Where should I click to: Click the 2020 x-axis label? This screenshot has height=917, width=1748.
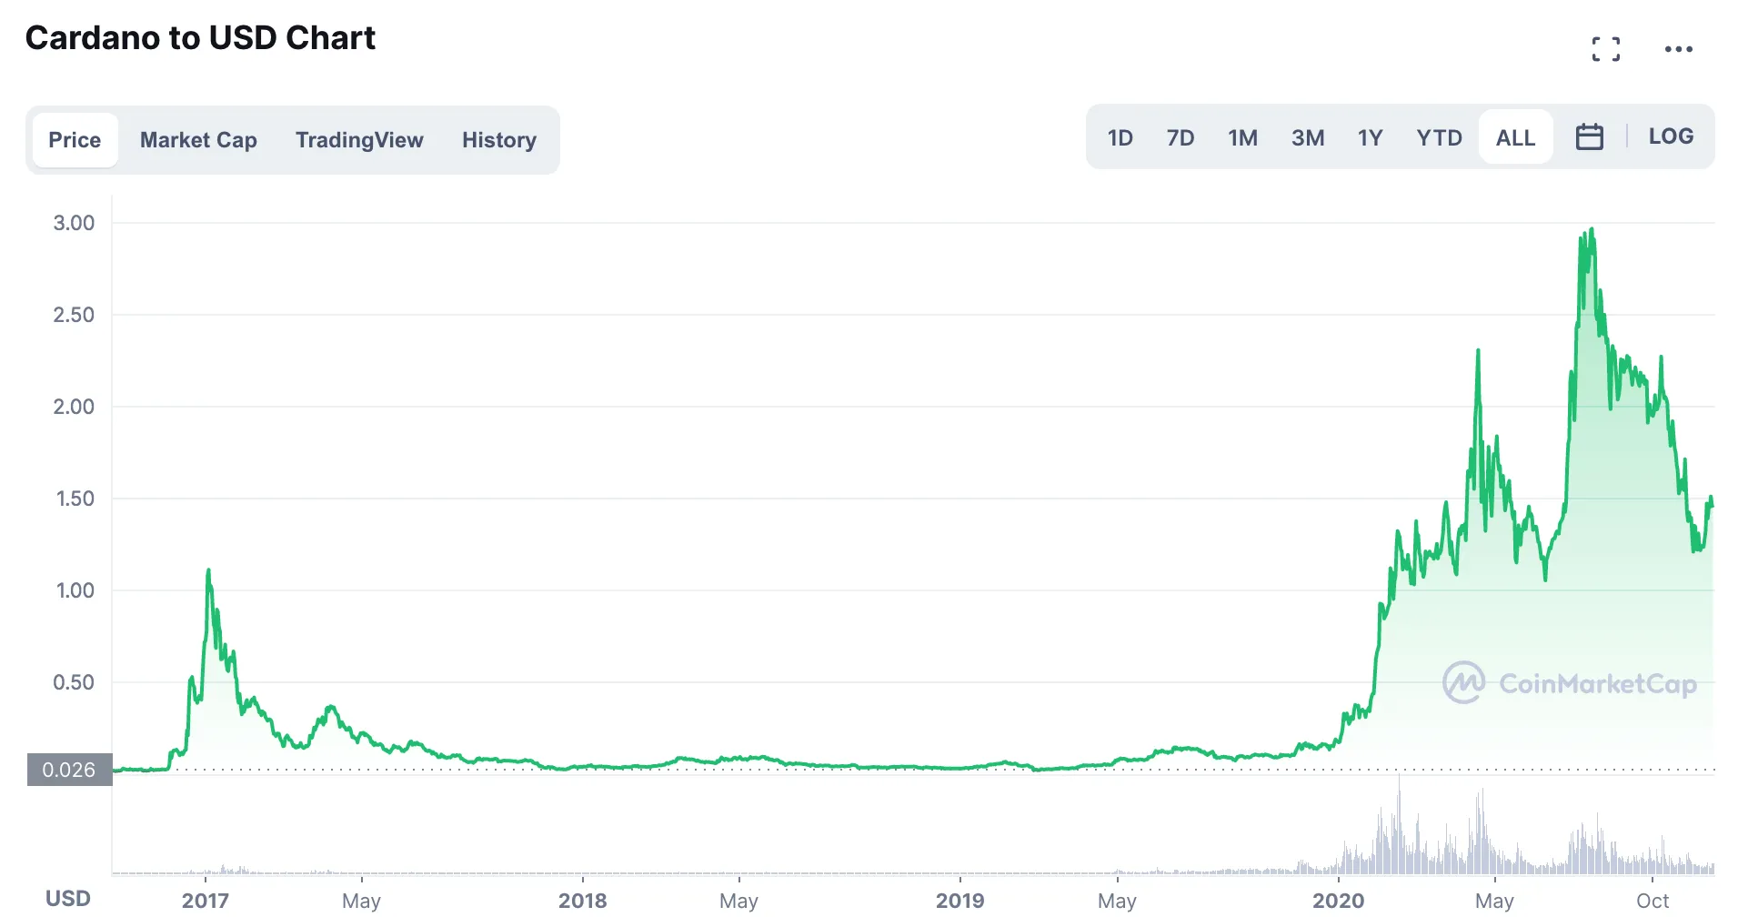(1339, 901)
